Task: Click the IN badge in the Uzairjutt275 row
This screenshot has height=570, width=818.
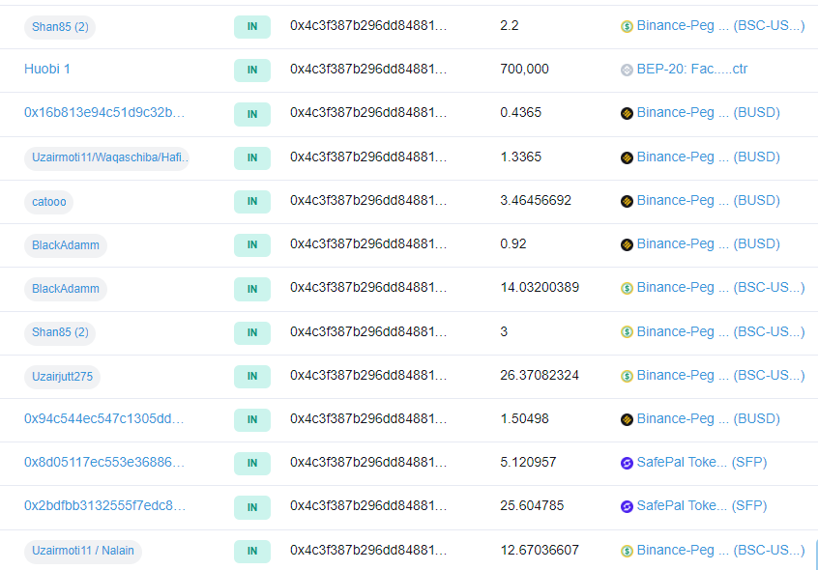Action: [252, 376]
